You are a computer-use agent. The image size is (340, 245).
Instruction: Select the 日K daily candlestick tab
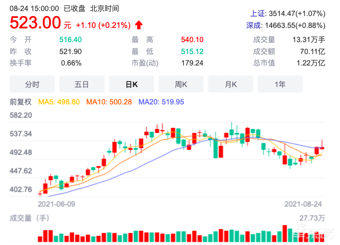(131, 84)
